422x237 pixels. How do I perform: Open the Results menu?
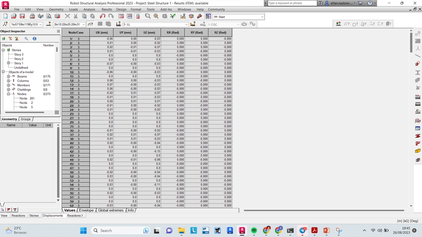(106, 9)
